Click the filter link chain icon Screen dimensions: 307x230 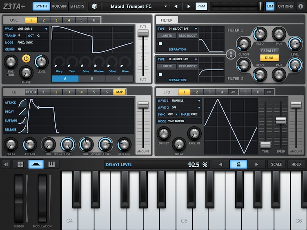231,54
